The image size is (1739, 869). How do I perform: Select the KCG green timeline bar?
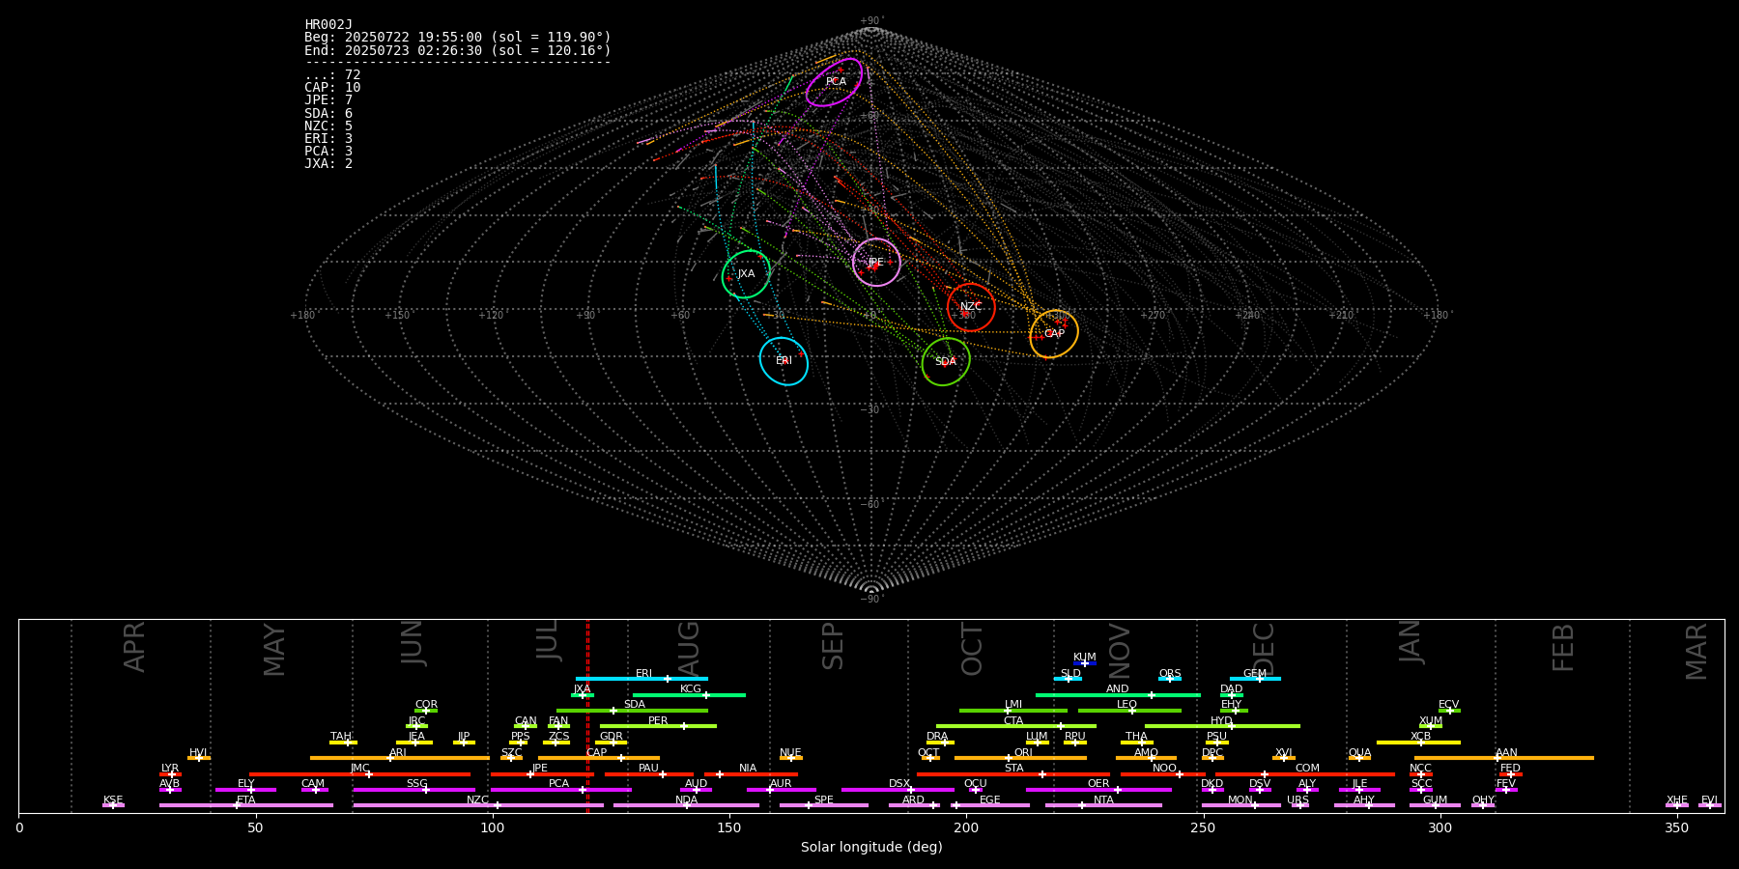[689, 694]
